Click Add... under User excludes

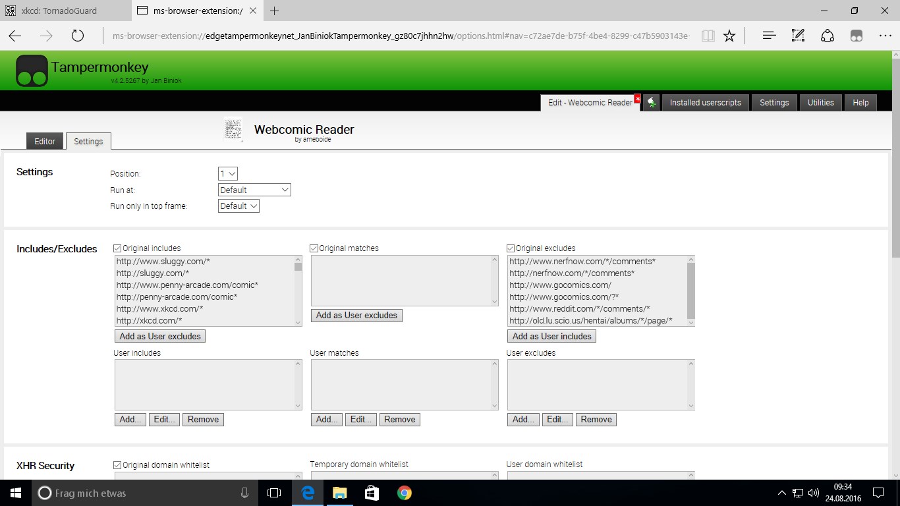pyautogui.click(x=523, y=419)
